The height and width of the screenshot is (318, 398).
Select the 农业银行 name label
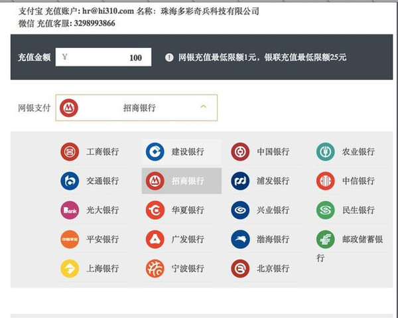click(x=358, y=152)
